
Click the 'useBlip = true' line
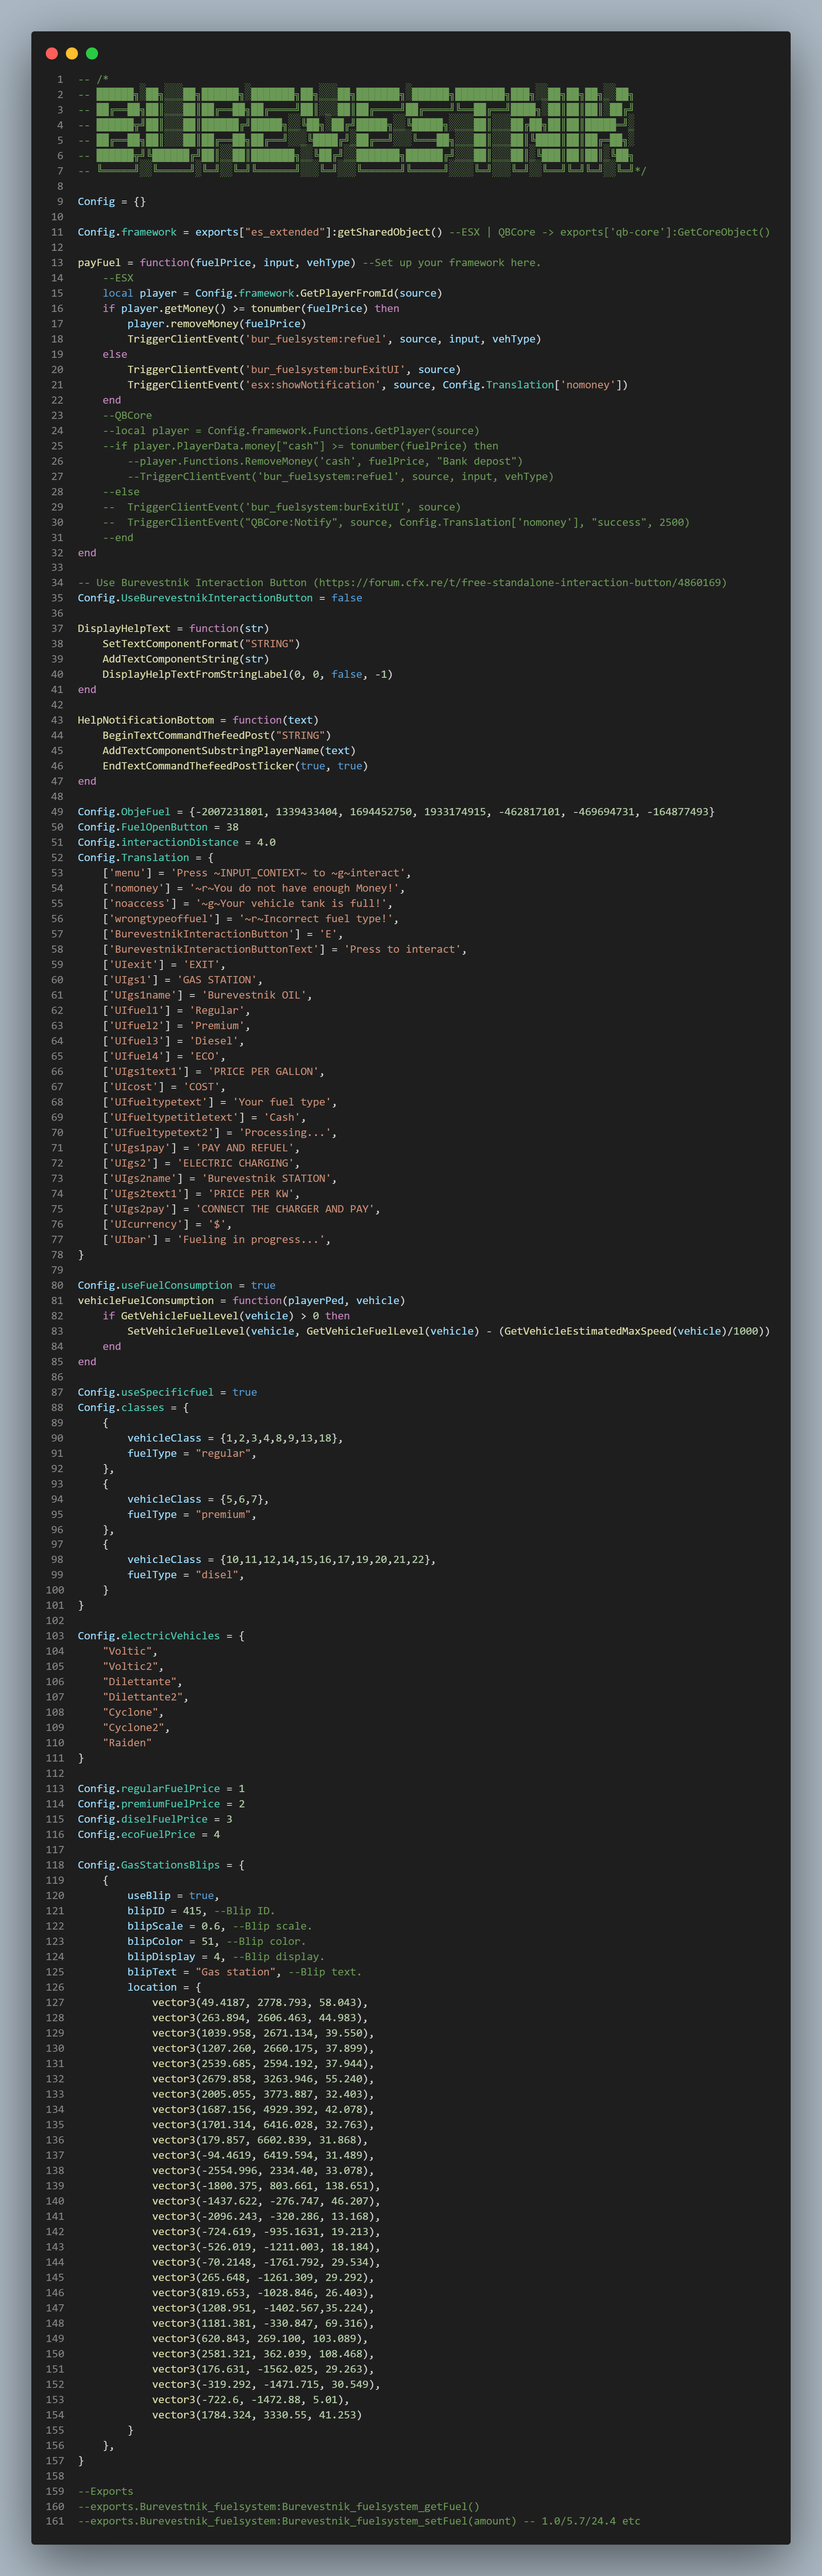(173, 1896)
